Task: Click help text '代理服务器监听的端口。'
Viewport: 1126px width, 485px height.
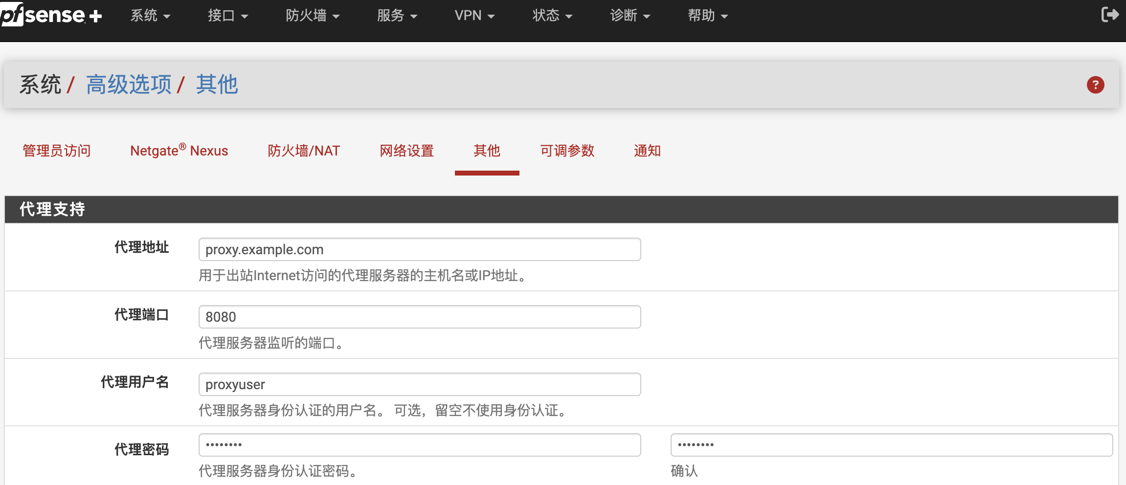Action: click(x=272, y=343)
